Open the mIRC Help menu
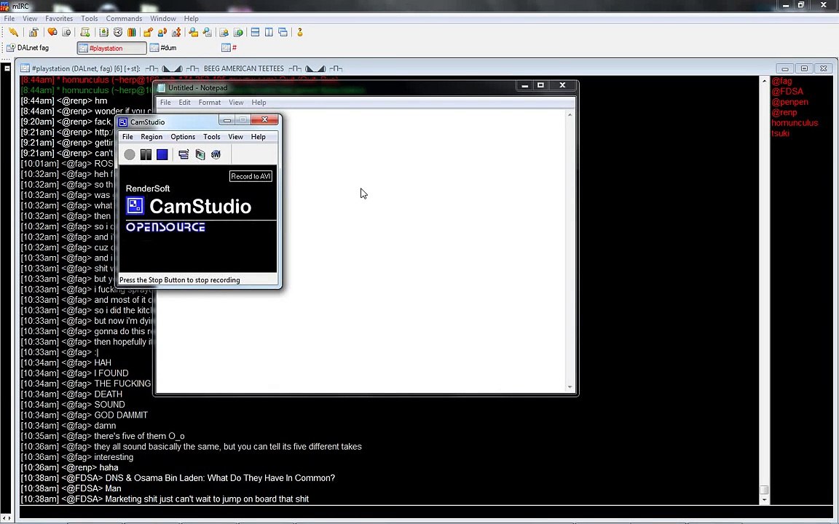This screenshot has width=839, height=524. pyautogui.click(x=191, y=19)
